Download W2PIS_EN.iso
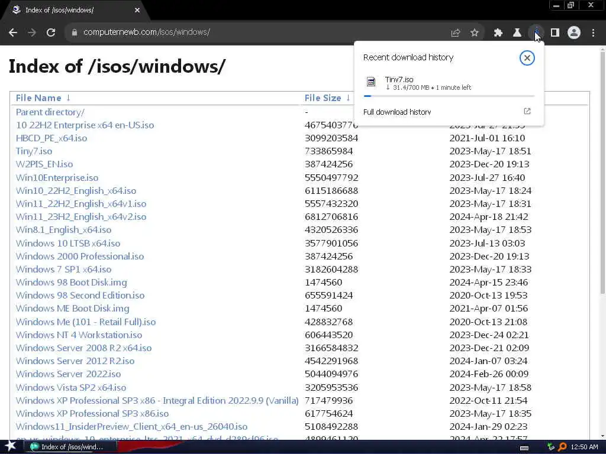Image resolution: width=606 pixels, height=454 pixels. pyautogui.click(x=44, y=164)
